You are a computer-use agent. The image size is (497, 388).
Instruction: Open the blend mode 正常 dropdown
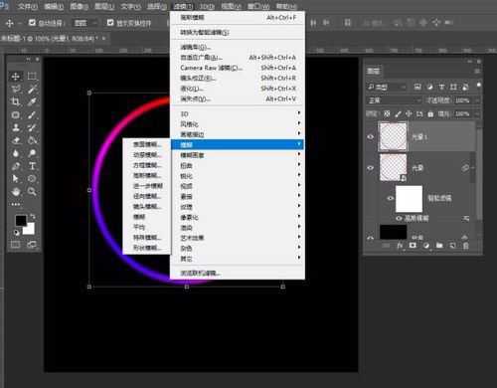pyautogui.click(x=394, y=100)
